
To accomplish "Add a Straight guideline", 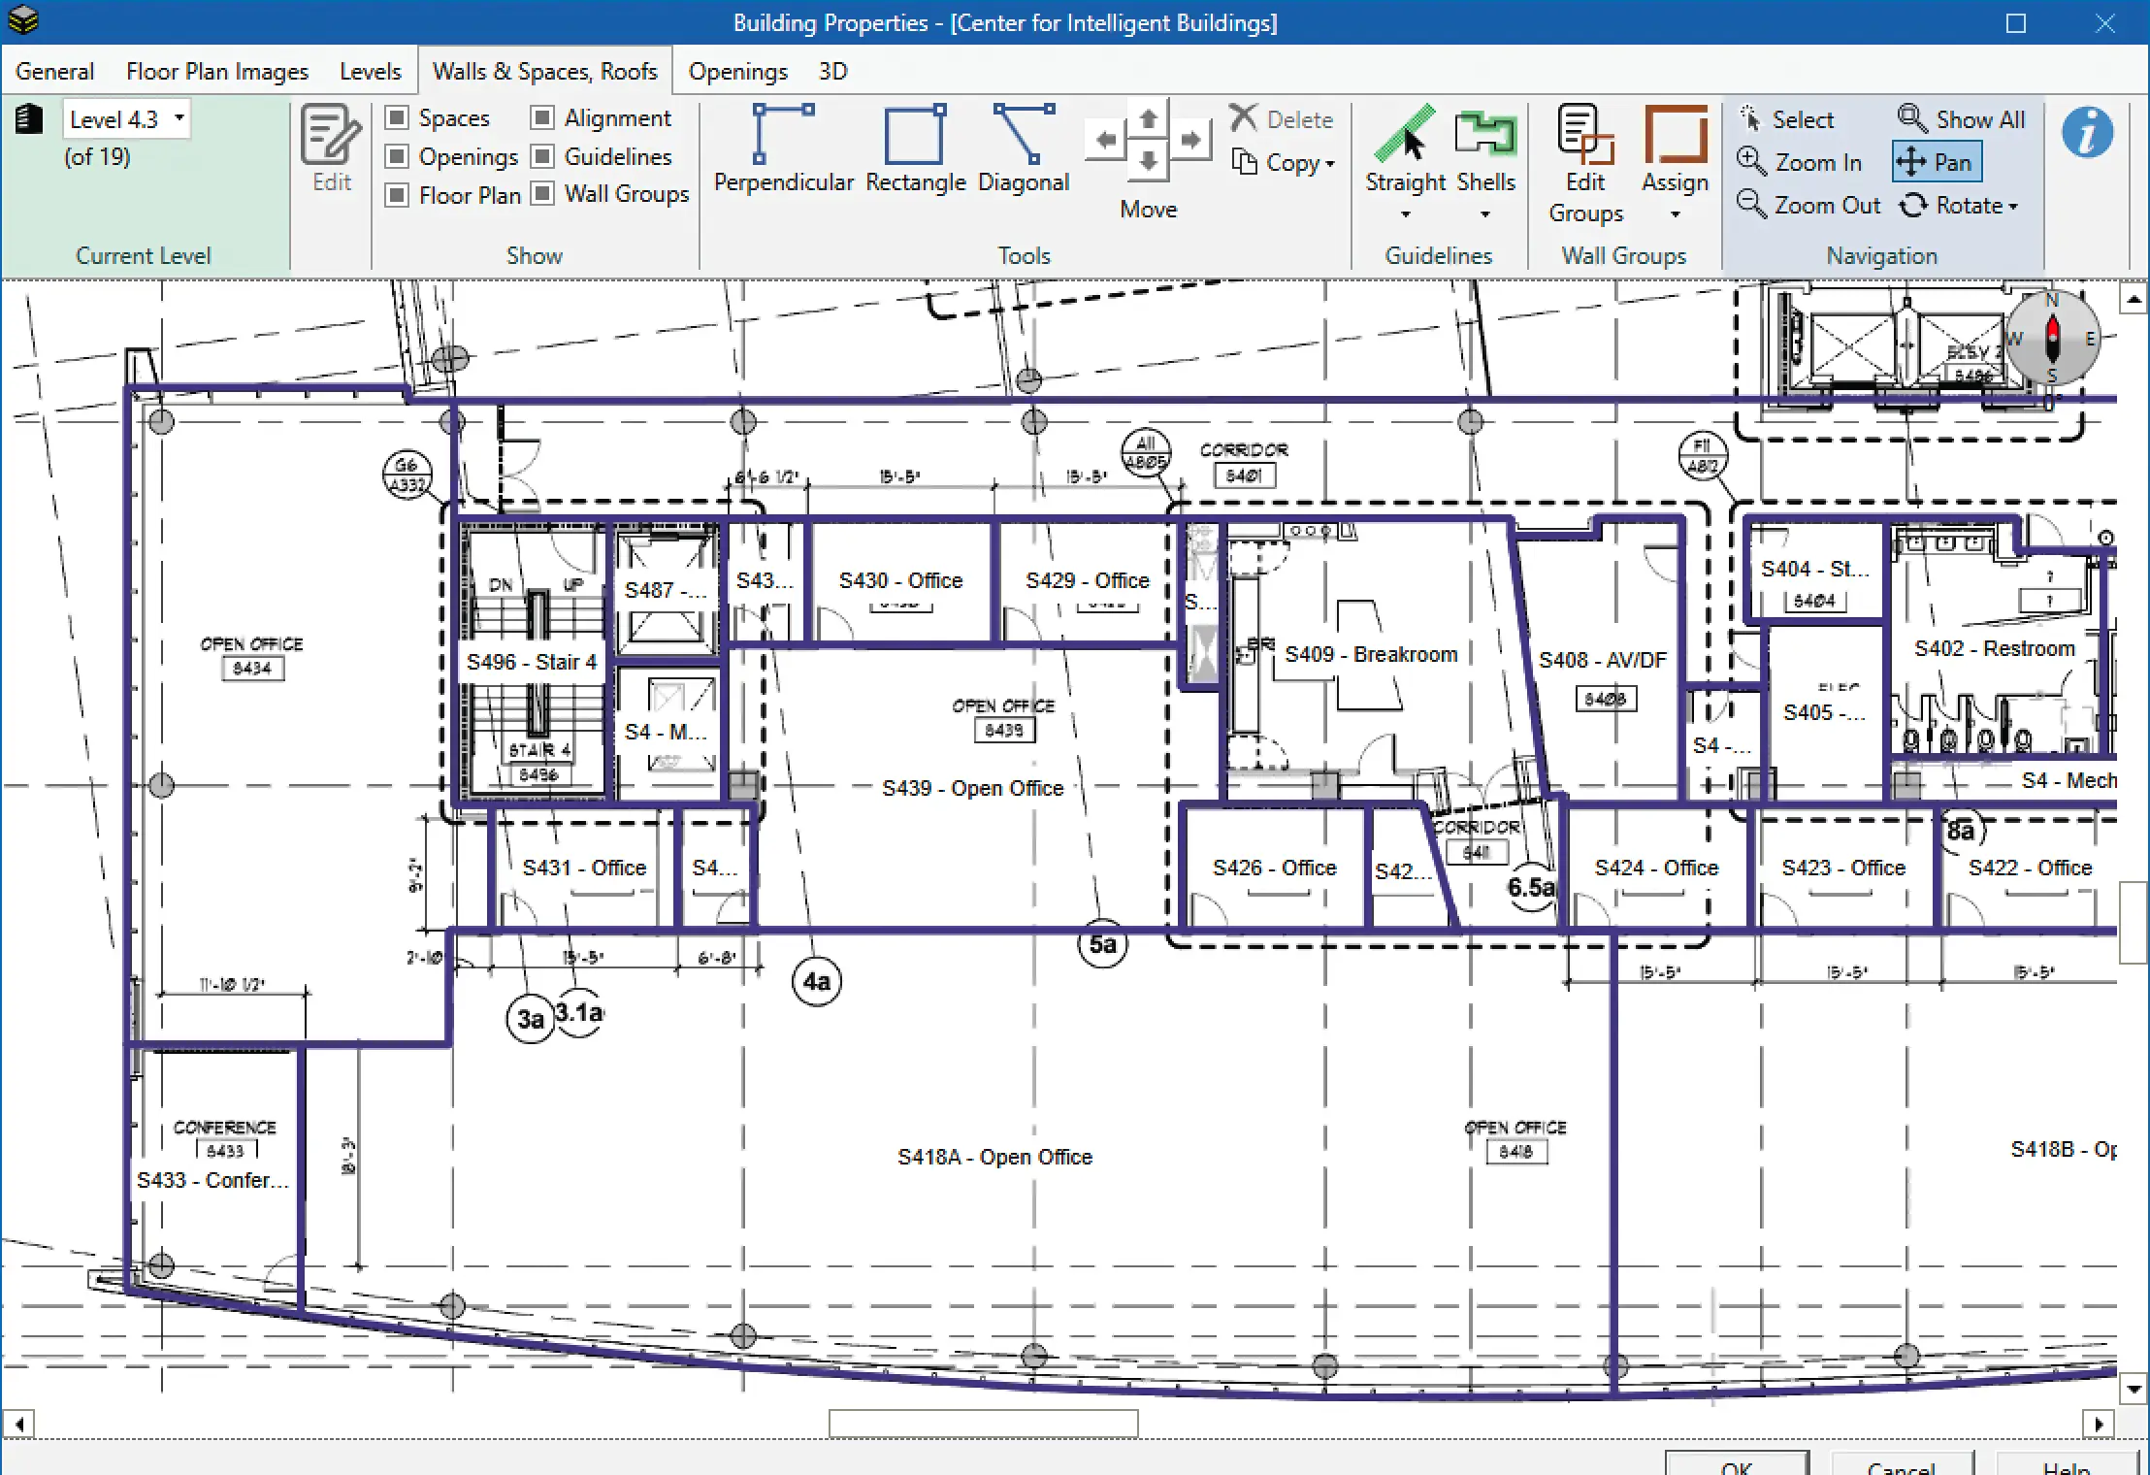I will pyautogui.click(x=1405, y=160).
